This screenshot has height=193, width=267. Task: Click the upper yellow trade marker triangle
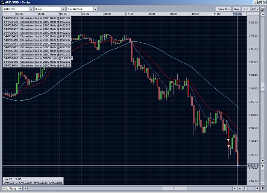[229, 140]
